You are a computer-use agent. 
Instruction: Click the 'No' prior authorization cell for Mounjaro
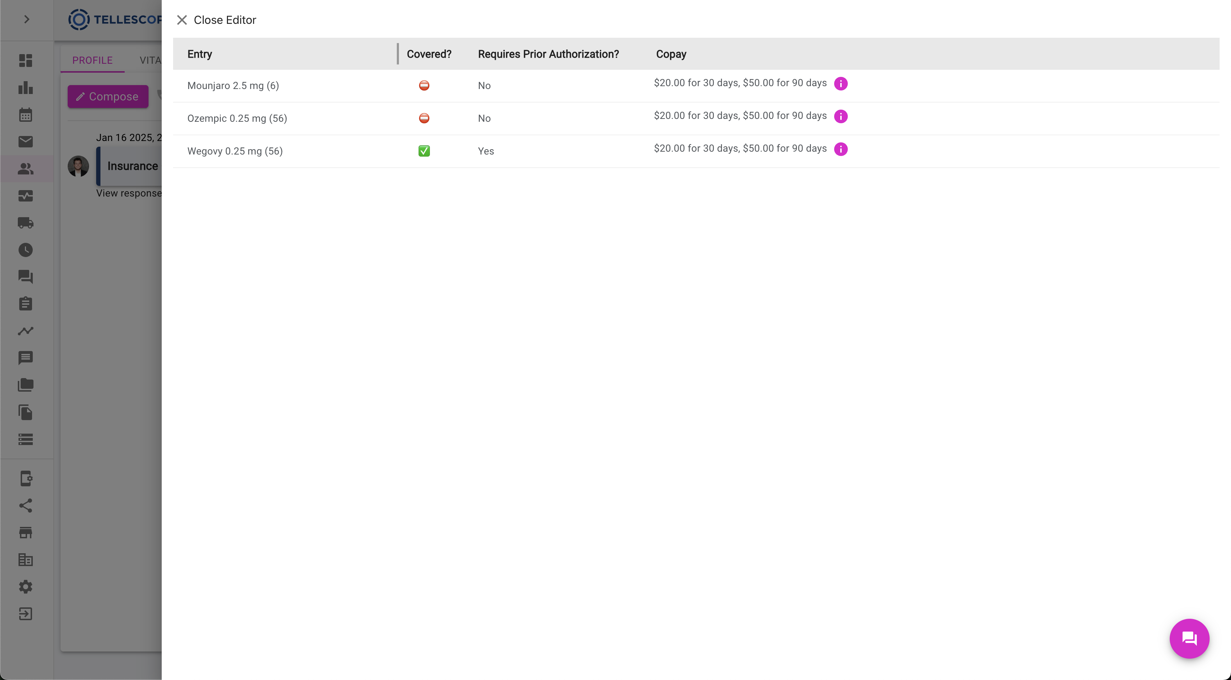click(x=484, y=86)
